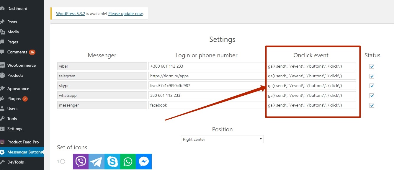The image size is (394, 170).
Task: Uncheck the viber status checkbox
Action: point(372,66)
